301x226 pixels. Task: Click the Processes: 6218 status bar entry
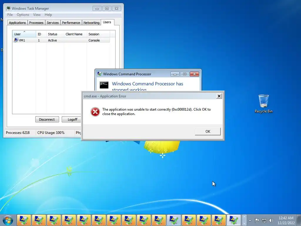[x=18, y=133]
